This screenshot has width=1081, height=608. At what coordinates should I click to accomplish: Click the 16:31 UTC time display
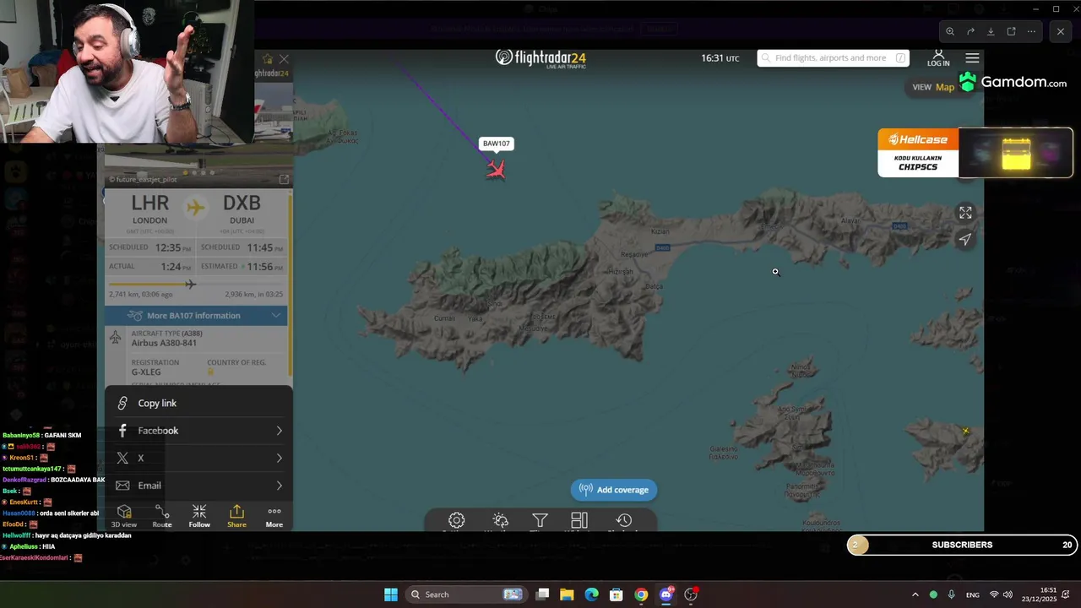(x=720, y=58)
